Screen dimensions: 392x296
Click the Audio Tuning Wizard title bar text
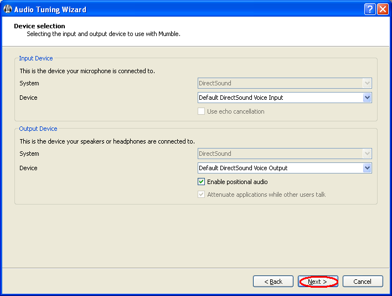[50, 9]
